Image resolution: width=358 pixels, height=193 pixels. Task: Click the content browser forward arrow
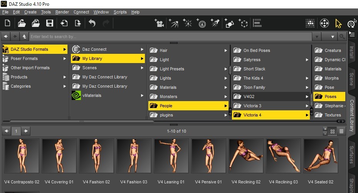coord(15,37)
